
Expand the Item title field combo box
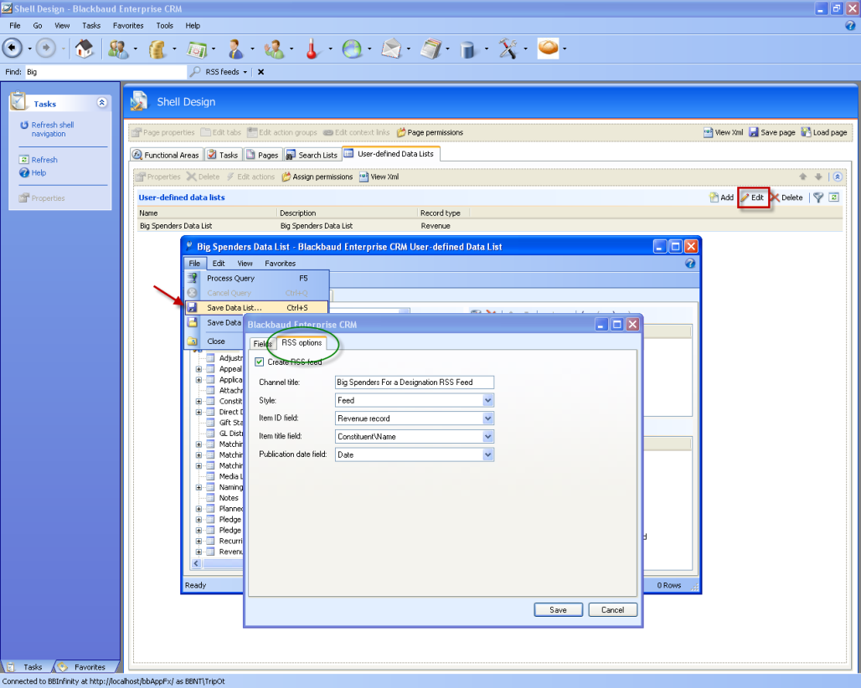488,436
